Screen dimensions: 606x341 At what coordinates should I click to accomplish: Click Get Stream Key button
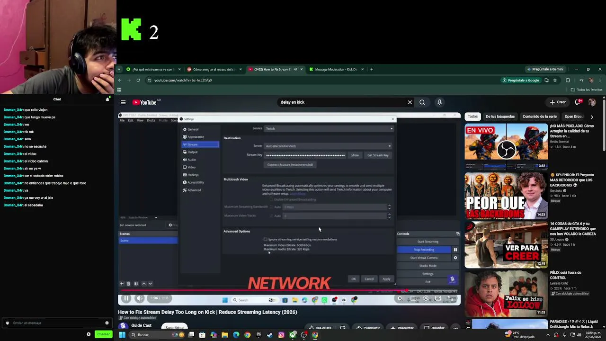click(378, 155)
